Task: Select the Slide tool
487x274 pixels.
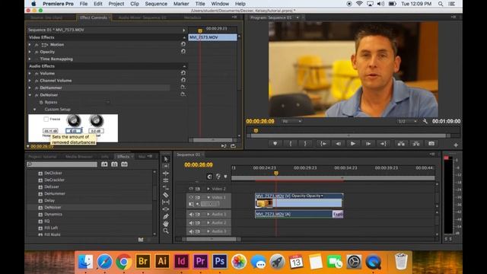Action: (x=166, y=209)
